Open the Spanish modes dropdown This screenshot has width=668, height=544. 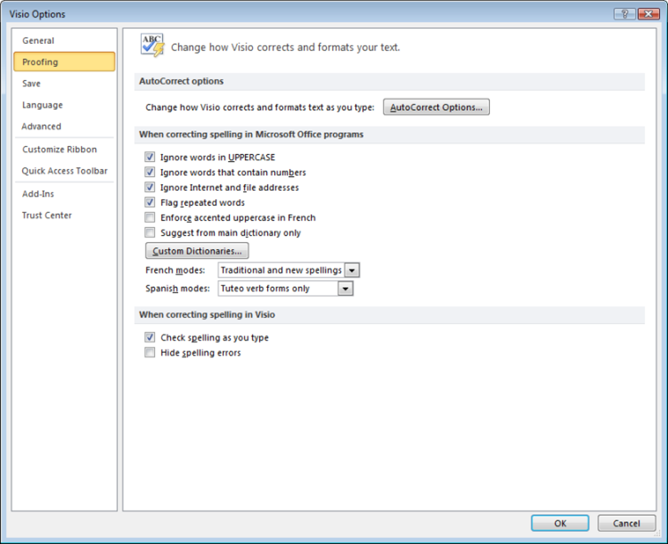coord(346,289)
